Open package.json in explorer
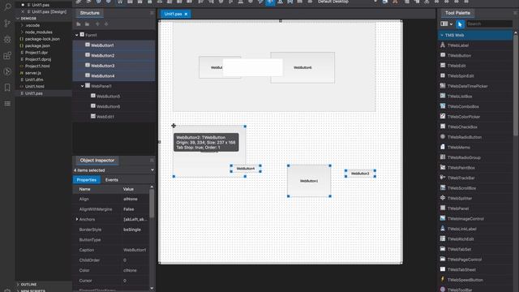Screen dimensions: 519x292 (37, 45)
